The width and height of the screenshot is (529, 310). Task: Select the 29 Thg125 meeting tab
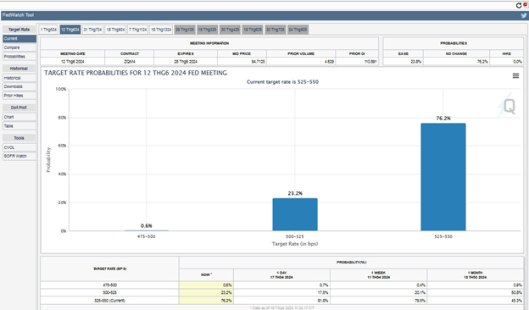(x=185, y=30)
